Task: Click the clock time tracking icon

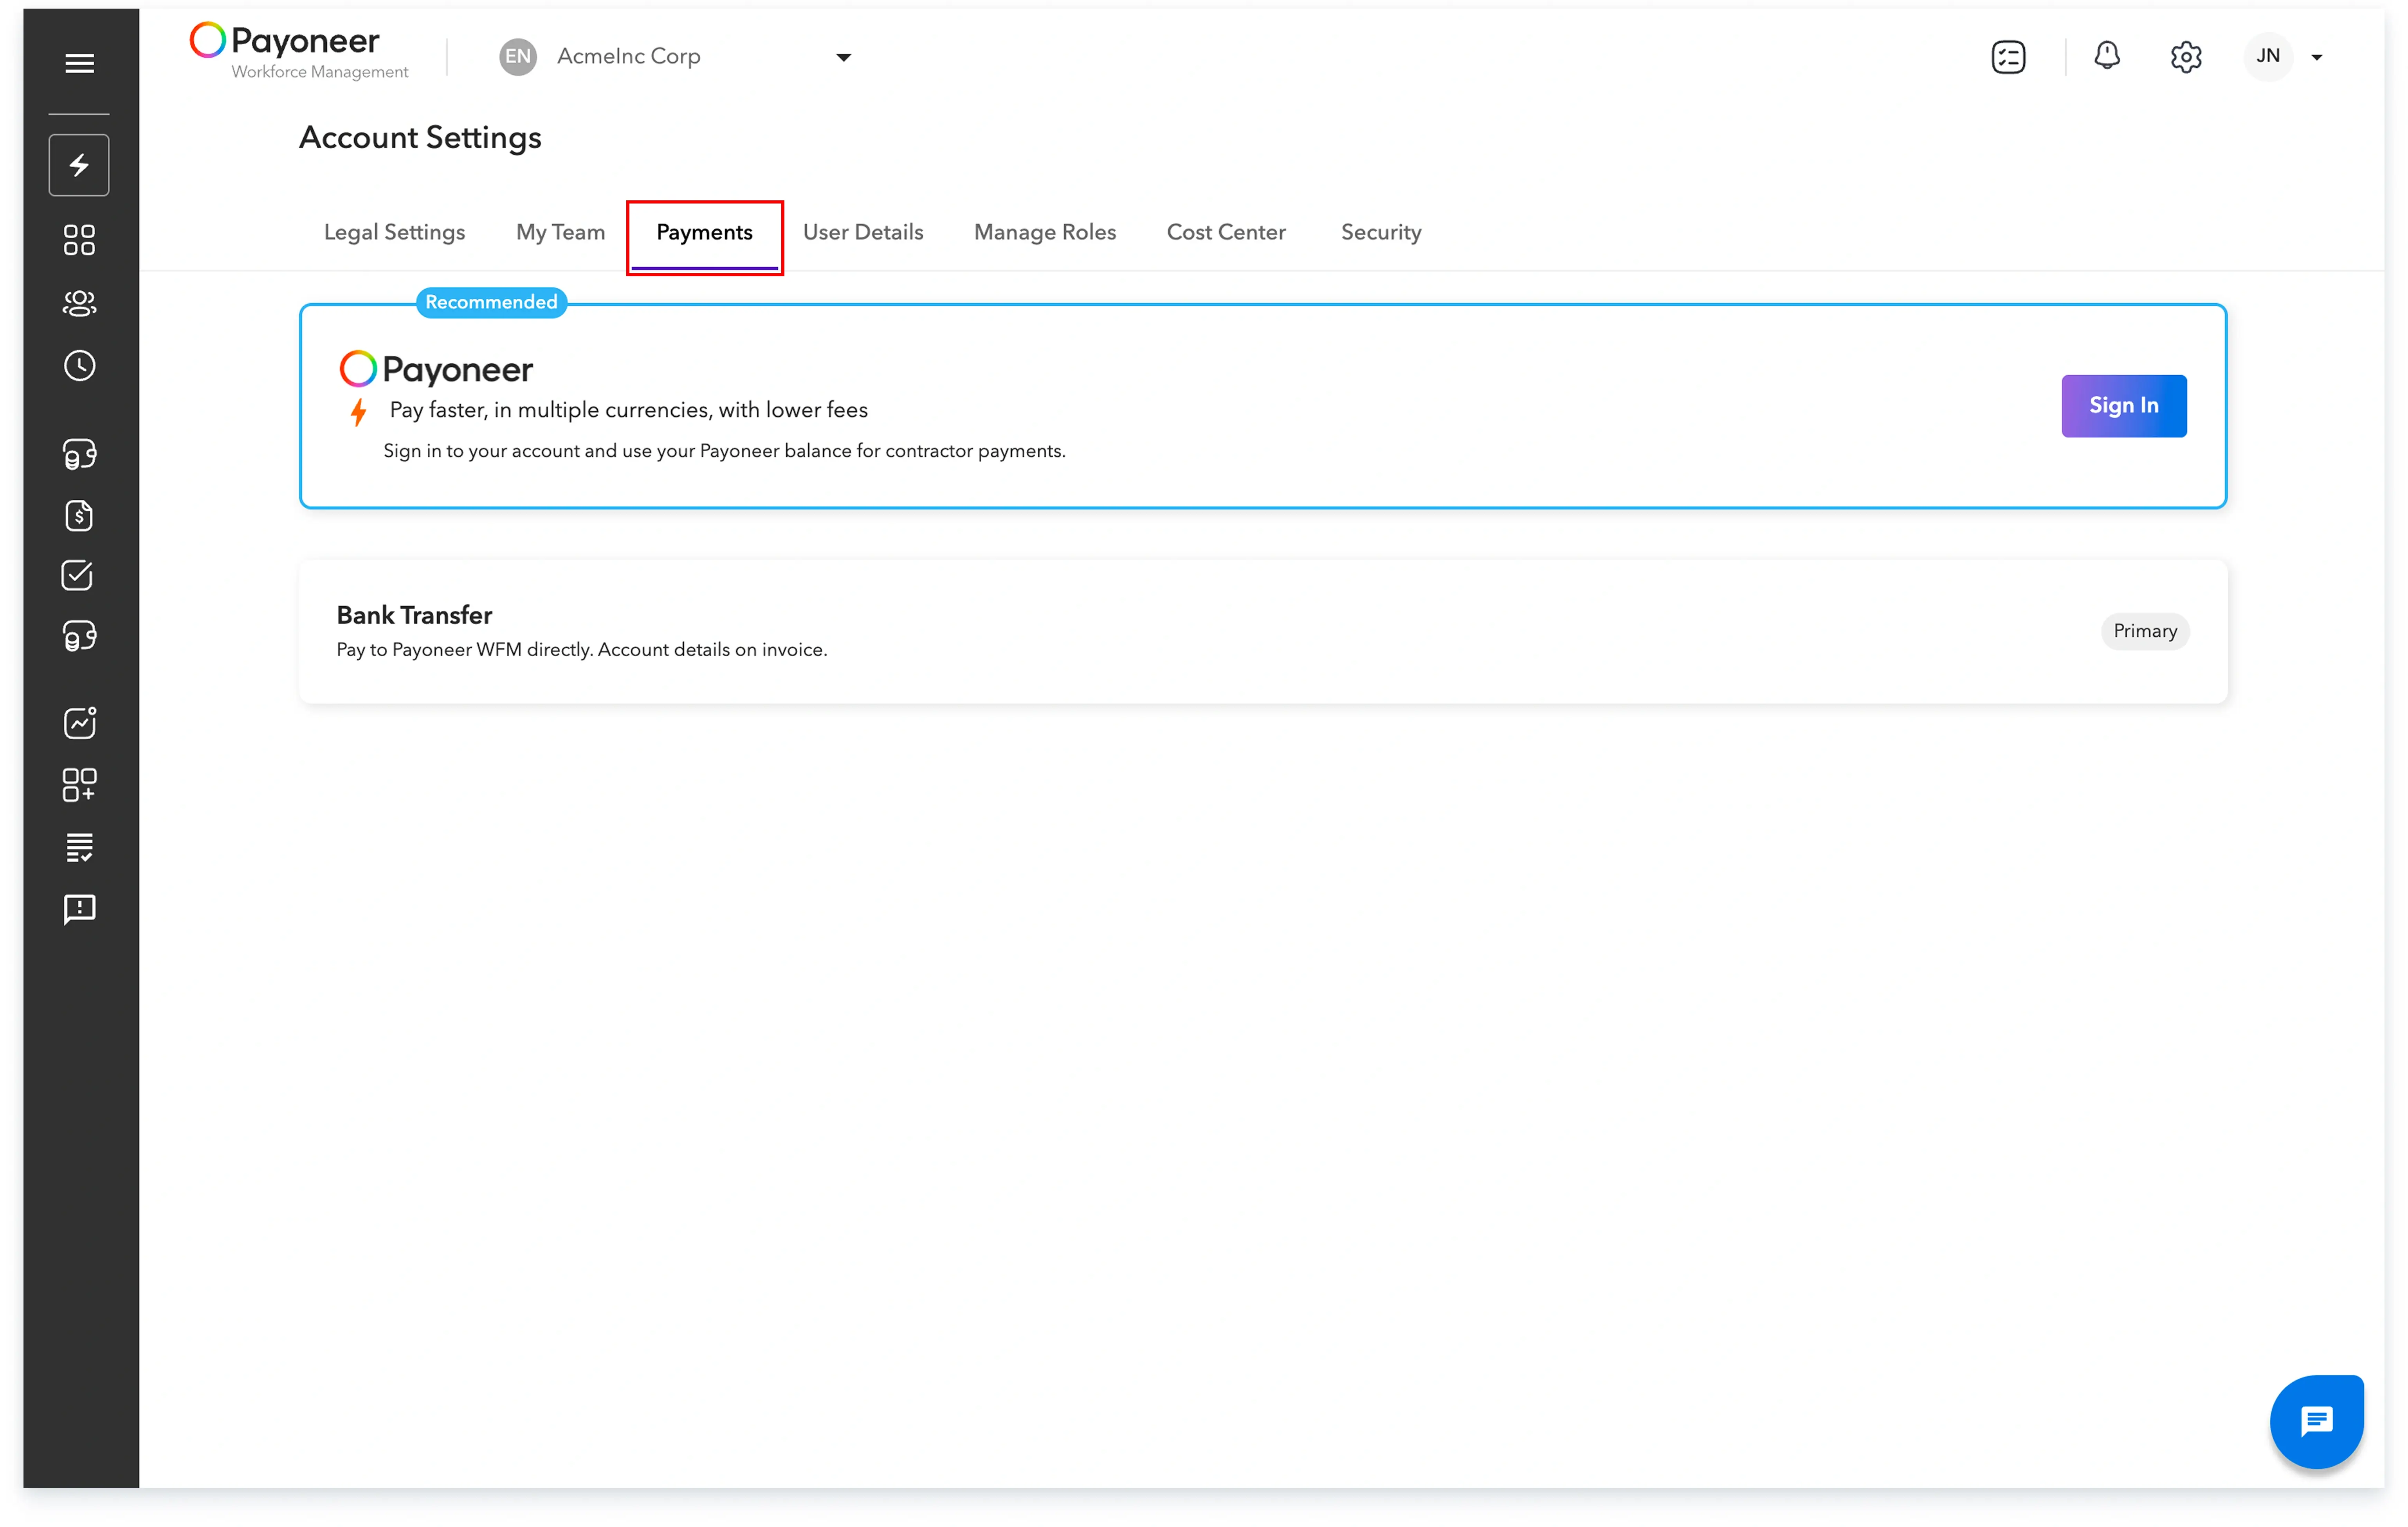Action: tap(79, 366)
